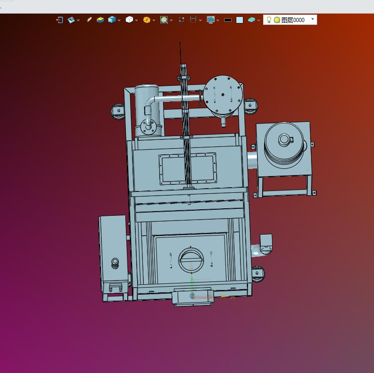Screen dimensions: 374x373
Task: Expand the dimension bracket dropdown arrow
Action: pyautogui.click(x=200, y=21)
